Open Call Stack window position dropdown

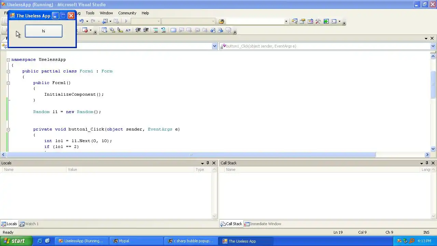[421, 163]
